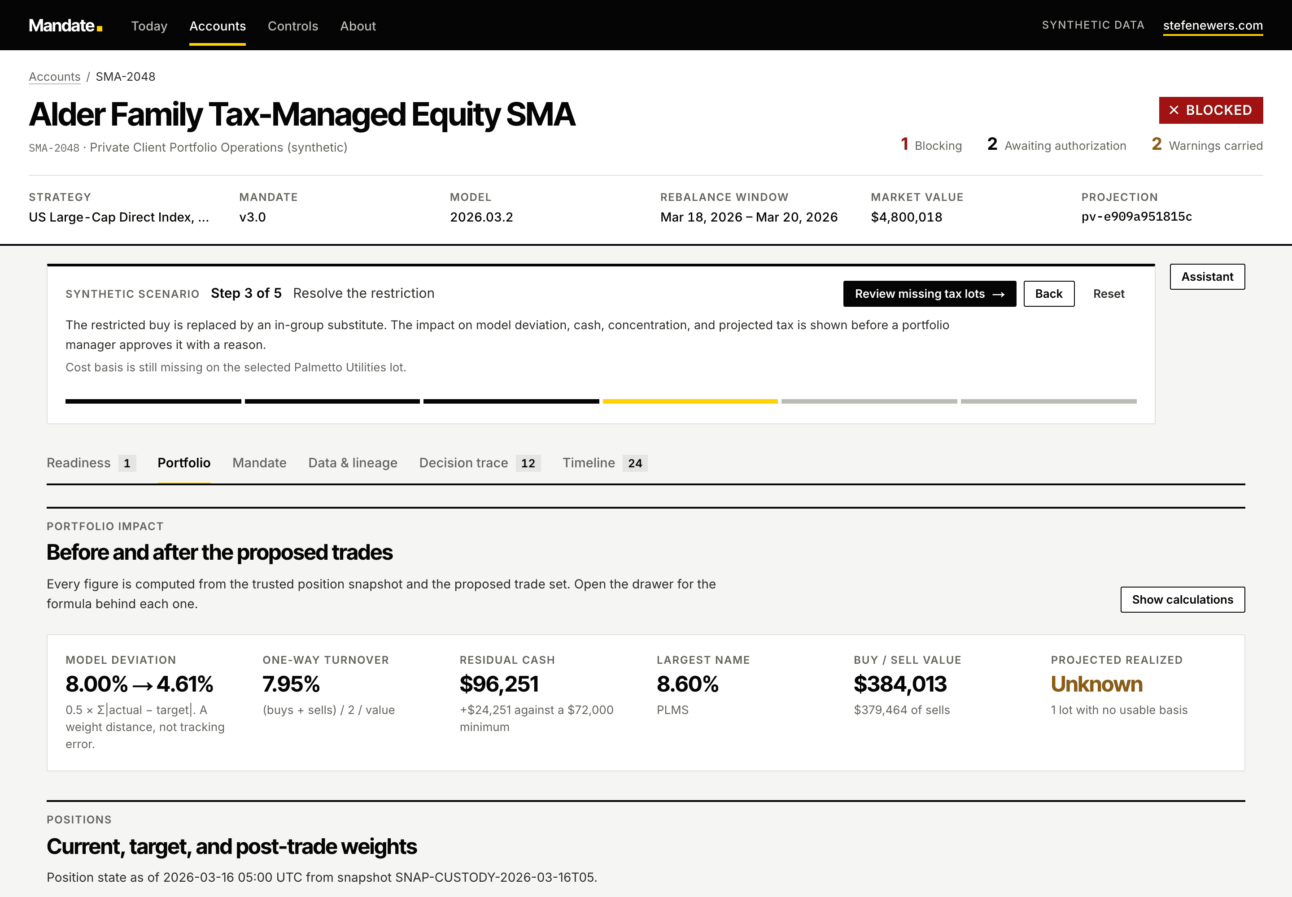Open the Mandate tab
The image size is (1292, 897).
point(259,462)
